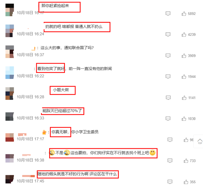Viewport: 203px width, 185px height.
Task: Open avatar of the 16:17 commenter
Action: (x=10, y=10)
